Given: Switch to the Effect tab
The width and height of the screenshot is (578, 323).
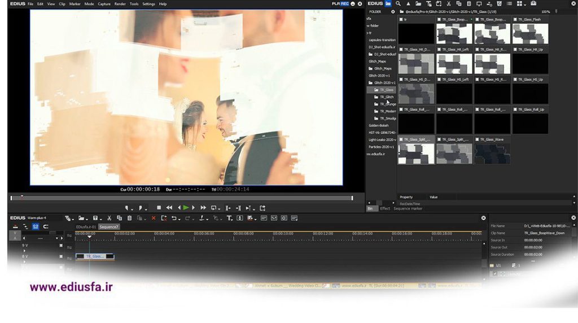Looking at the screenshot, I should [x=385, y=208].
